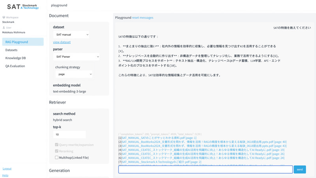Click the User person icon

(4, 28)
